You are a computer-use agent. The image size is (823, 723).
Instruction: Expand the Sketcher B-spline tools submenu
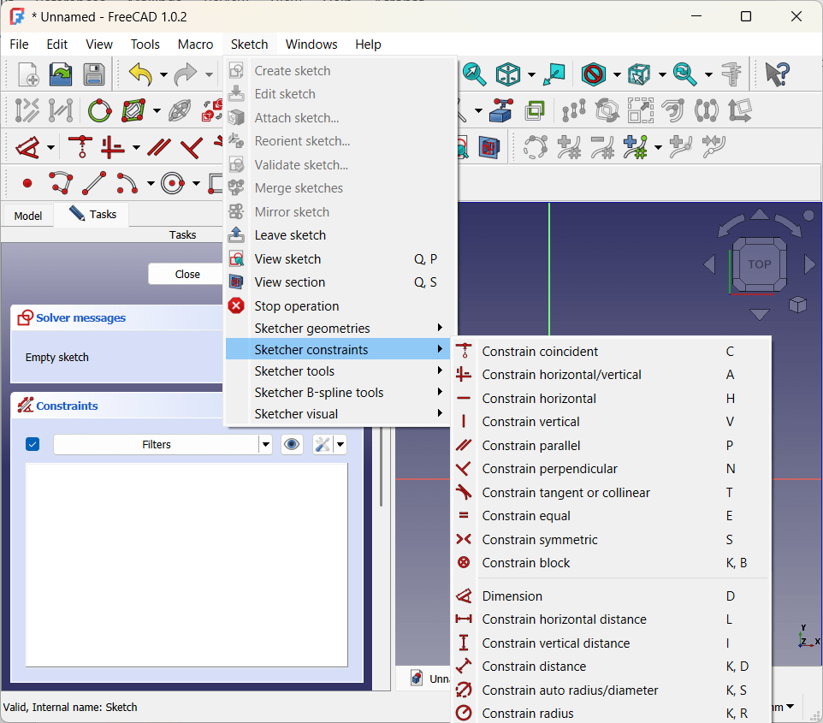click(x=339, y=393)
